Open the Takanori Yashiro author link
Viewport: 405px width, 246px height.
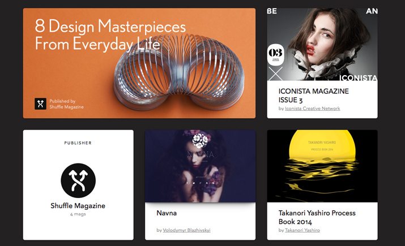[x=302, y=230]
